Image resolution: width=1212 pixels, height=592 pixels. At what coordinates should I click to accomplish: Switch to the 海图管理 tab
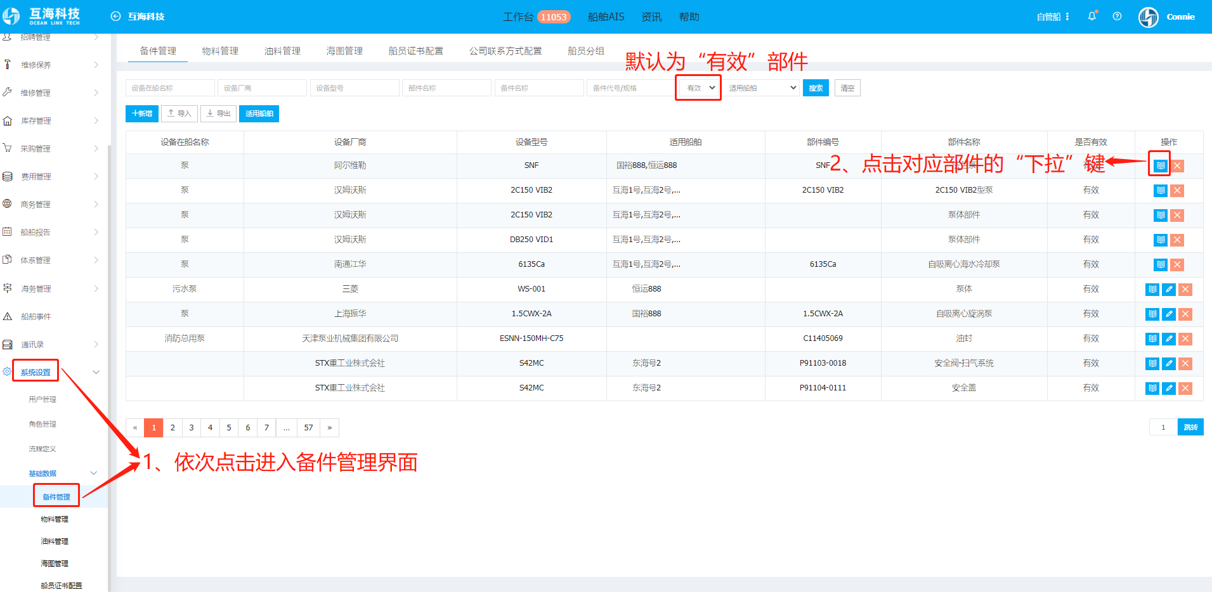(x=344, y=51)
